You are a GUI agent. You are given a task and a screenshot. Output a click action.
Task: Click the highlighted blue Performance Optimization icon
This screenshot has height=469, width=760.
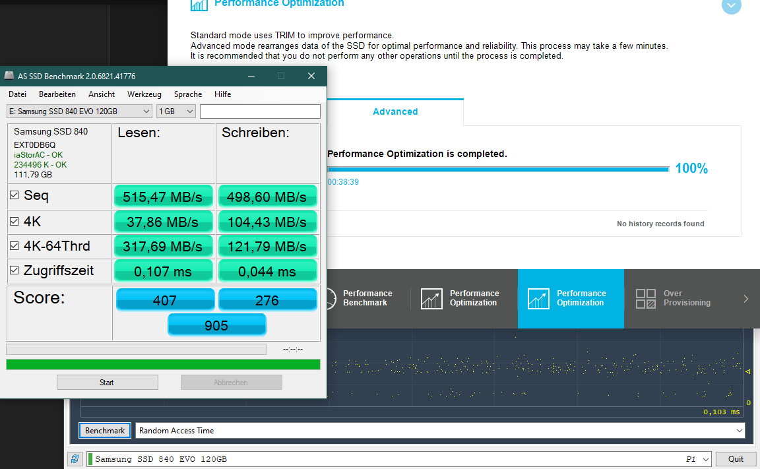pos(538,298)
